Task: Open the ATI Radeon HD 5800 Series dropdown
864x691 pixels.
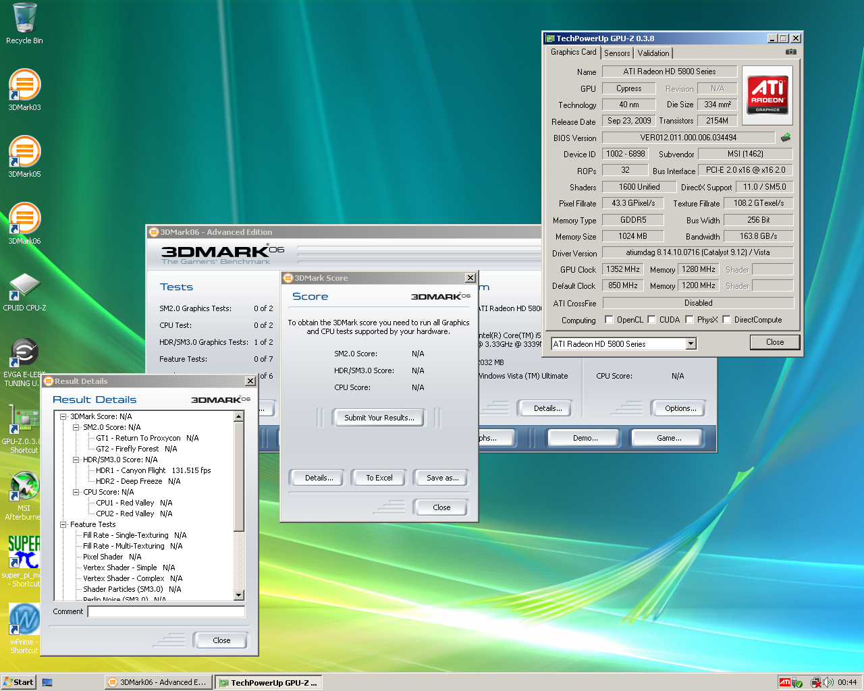Action: tap(691, 344)
